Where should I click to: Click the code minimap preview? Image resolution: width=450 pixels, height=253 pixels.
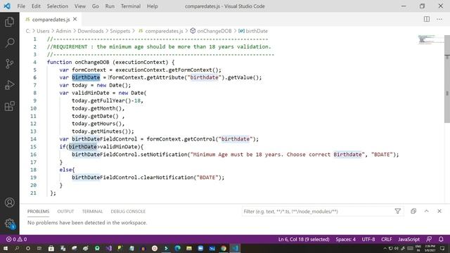431,39
